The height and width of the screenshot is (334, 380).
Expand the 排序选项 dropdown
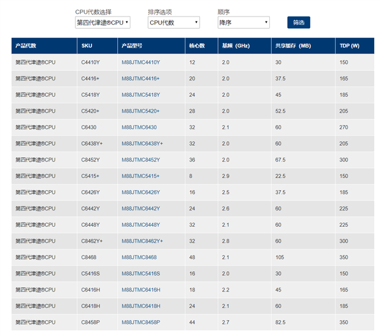[174, 23]
